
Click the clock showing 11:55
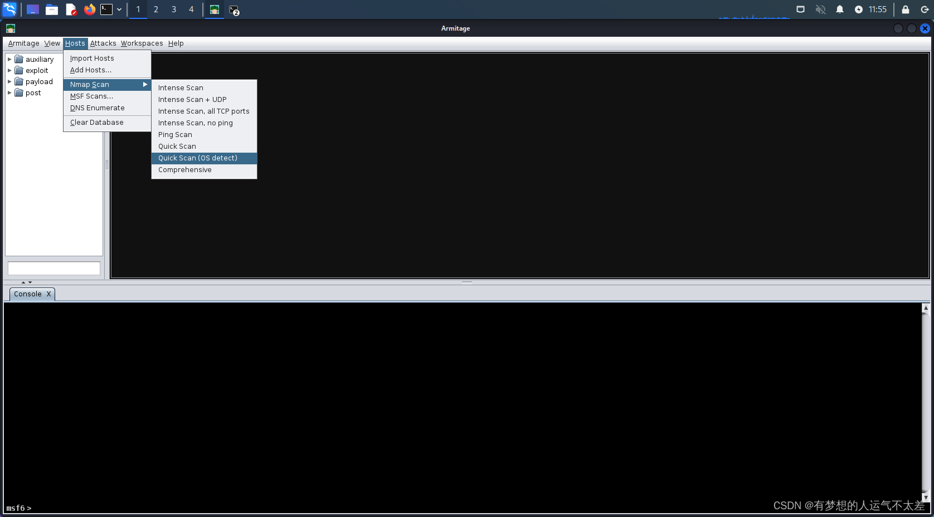[x=878, y=9]
